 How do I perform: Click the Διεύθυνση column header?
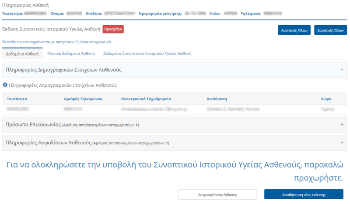coord(217,99)
